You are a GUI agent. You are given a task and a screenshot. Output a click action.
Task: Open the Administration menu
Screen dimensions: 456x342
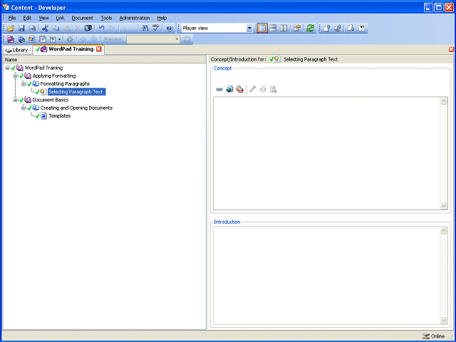[x=135, y=18]
